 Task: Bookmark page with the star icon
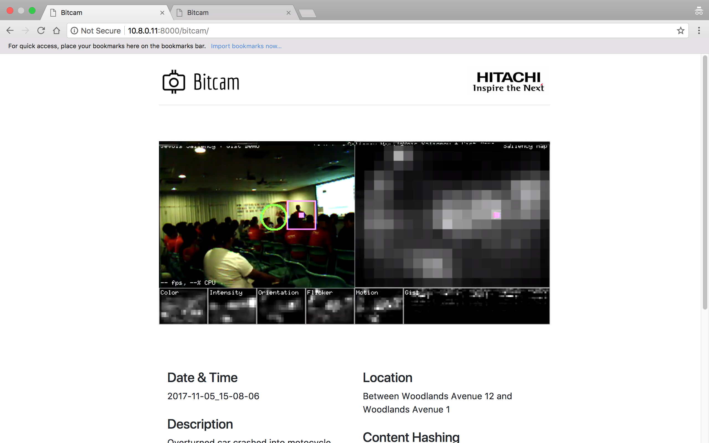tap(680, 30)
